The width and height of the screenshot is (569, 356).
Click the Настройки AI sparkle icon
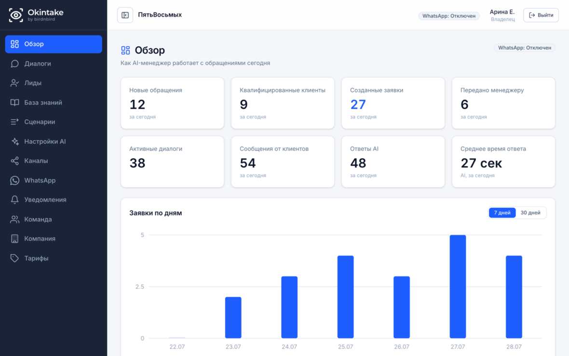coord(14,141)
